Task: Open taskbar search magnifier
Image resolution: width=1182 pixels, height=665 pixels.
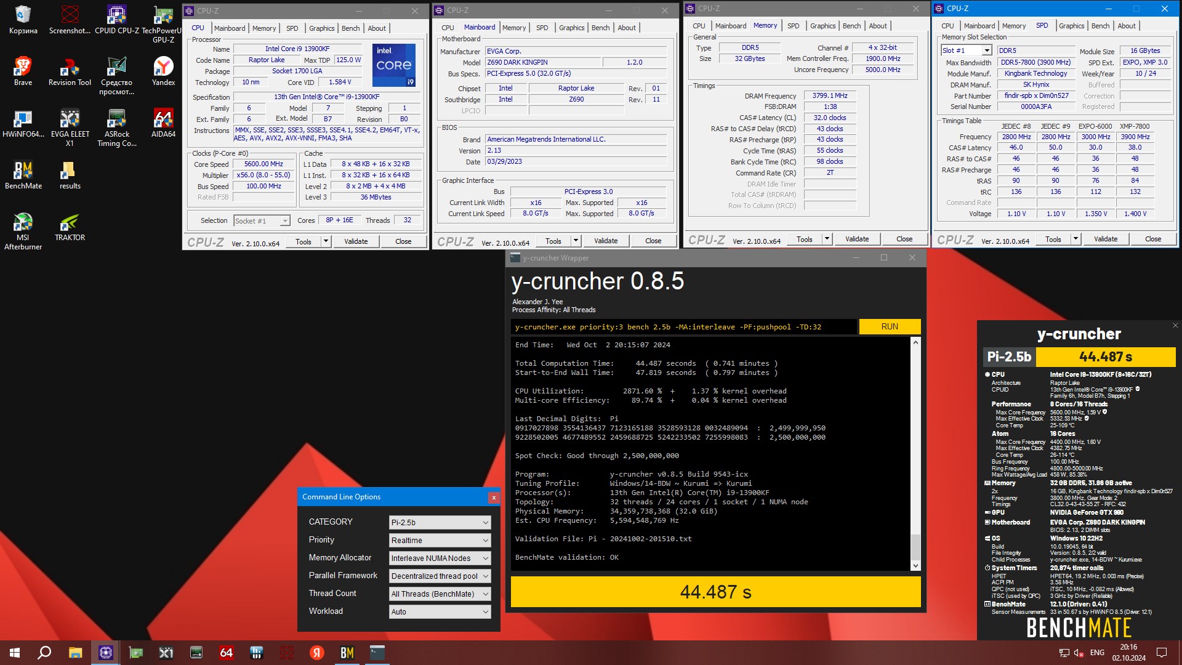Action: point(44,653)
